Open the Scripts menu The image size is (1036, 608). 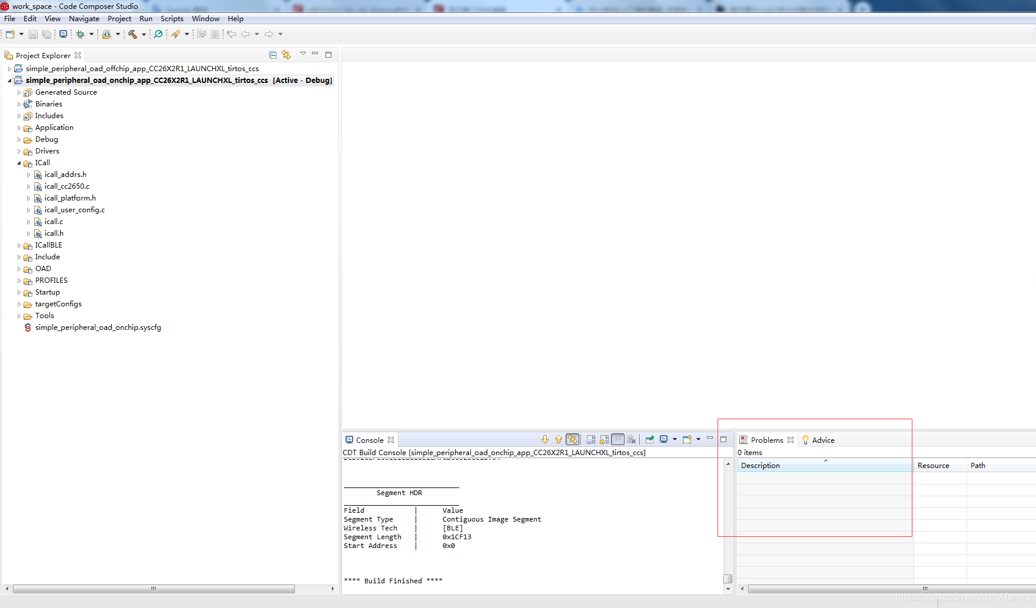click(x=172, y=19)
